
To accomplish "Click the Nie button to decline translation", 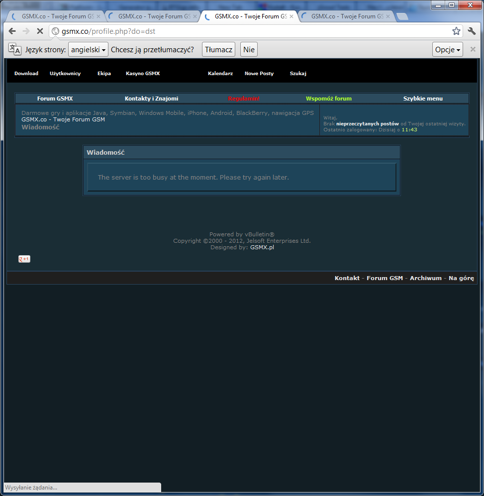I will pyautogui.click(x=249, y=49).
